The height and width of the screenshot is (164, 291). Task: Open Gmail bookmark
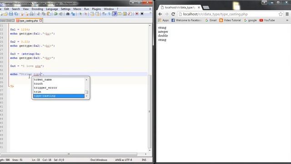pos(211,20)
